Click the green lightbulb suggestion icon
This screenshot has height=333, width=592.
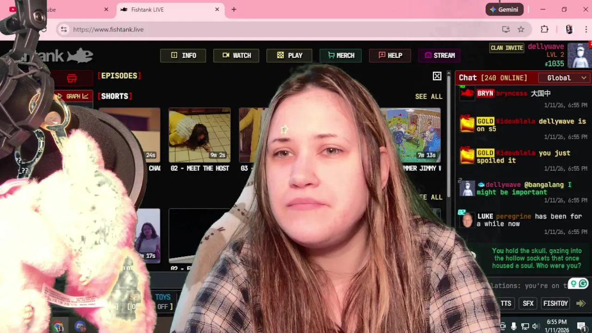(x=573, y=284)
